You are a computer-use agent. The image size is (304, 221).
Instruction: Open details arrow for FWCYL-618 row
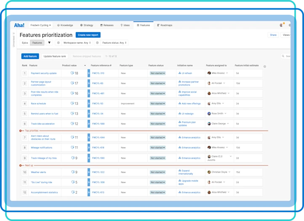(x=89, y=147)
